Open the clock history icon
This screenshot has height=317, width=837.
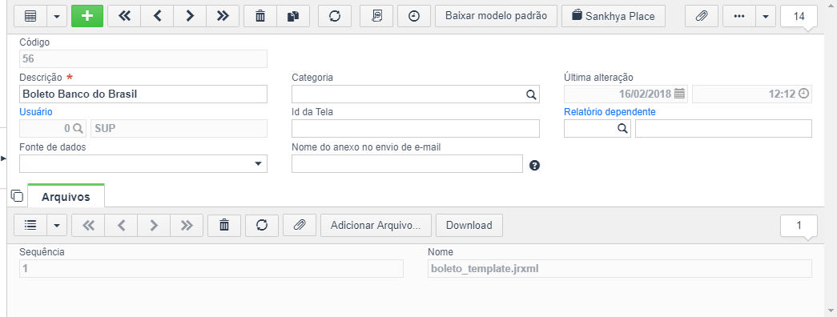414,16
